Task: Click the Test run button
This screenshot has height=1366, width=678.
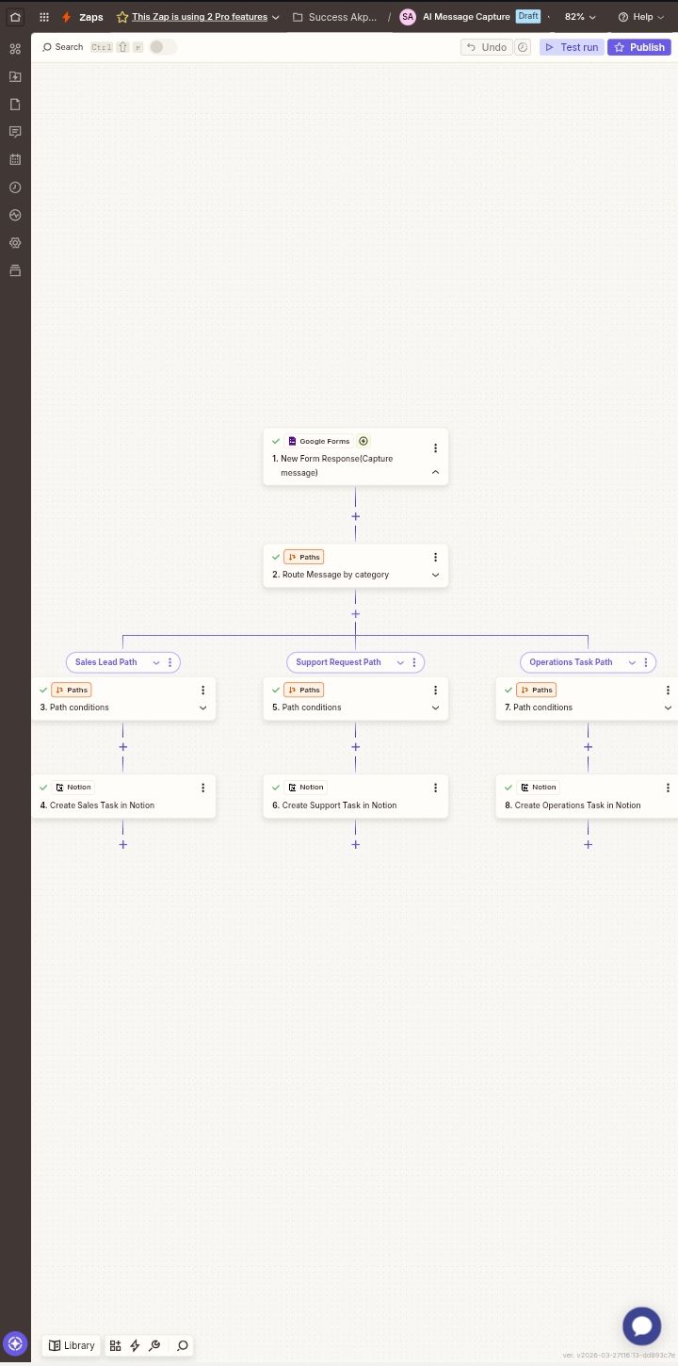Action: pyautogui.click(x=572, y=47)
